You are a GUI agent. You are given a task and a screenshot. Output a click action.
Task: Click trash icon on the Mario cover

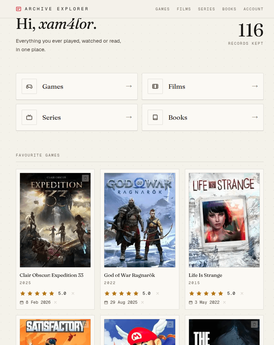[170, 324]
